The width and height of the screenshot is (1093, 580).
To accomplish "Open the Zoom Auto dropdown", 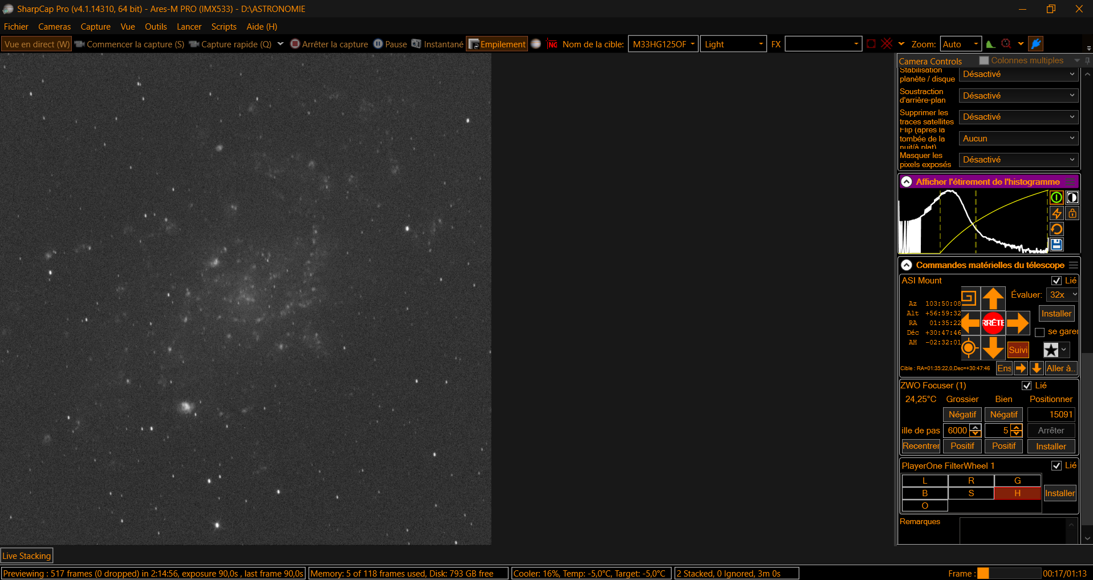I will tap(961, 44).
